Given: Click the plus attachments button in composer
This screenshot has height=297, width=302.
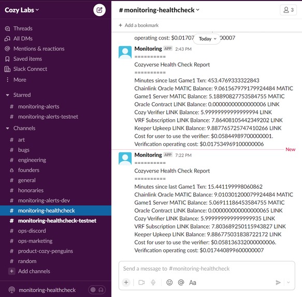Looking at the screenshot, I should click(126, 282).
